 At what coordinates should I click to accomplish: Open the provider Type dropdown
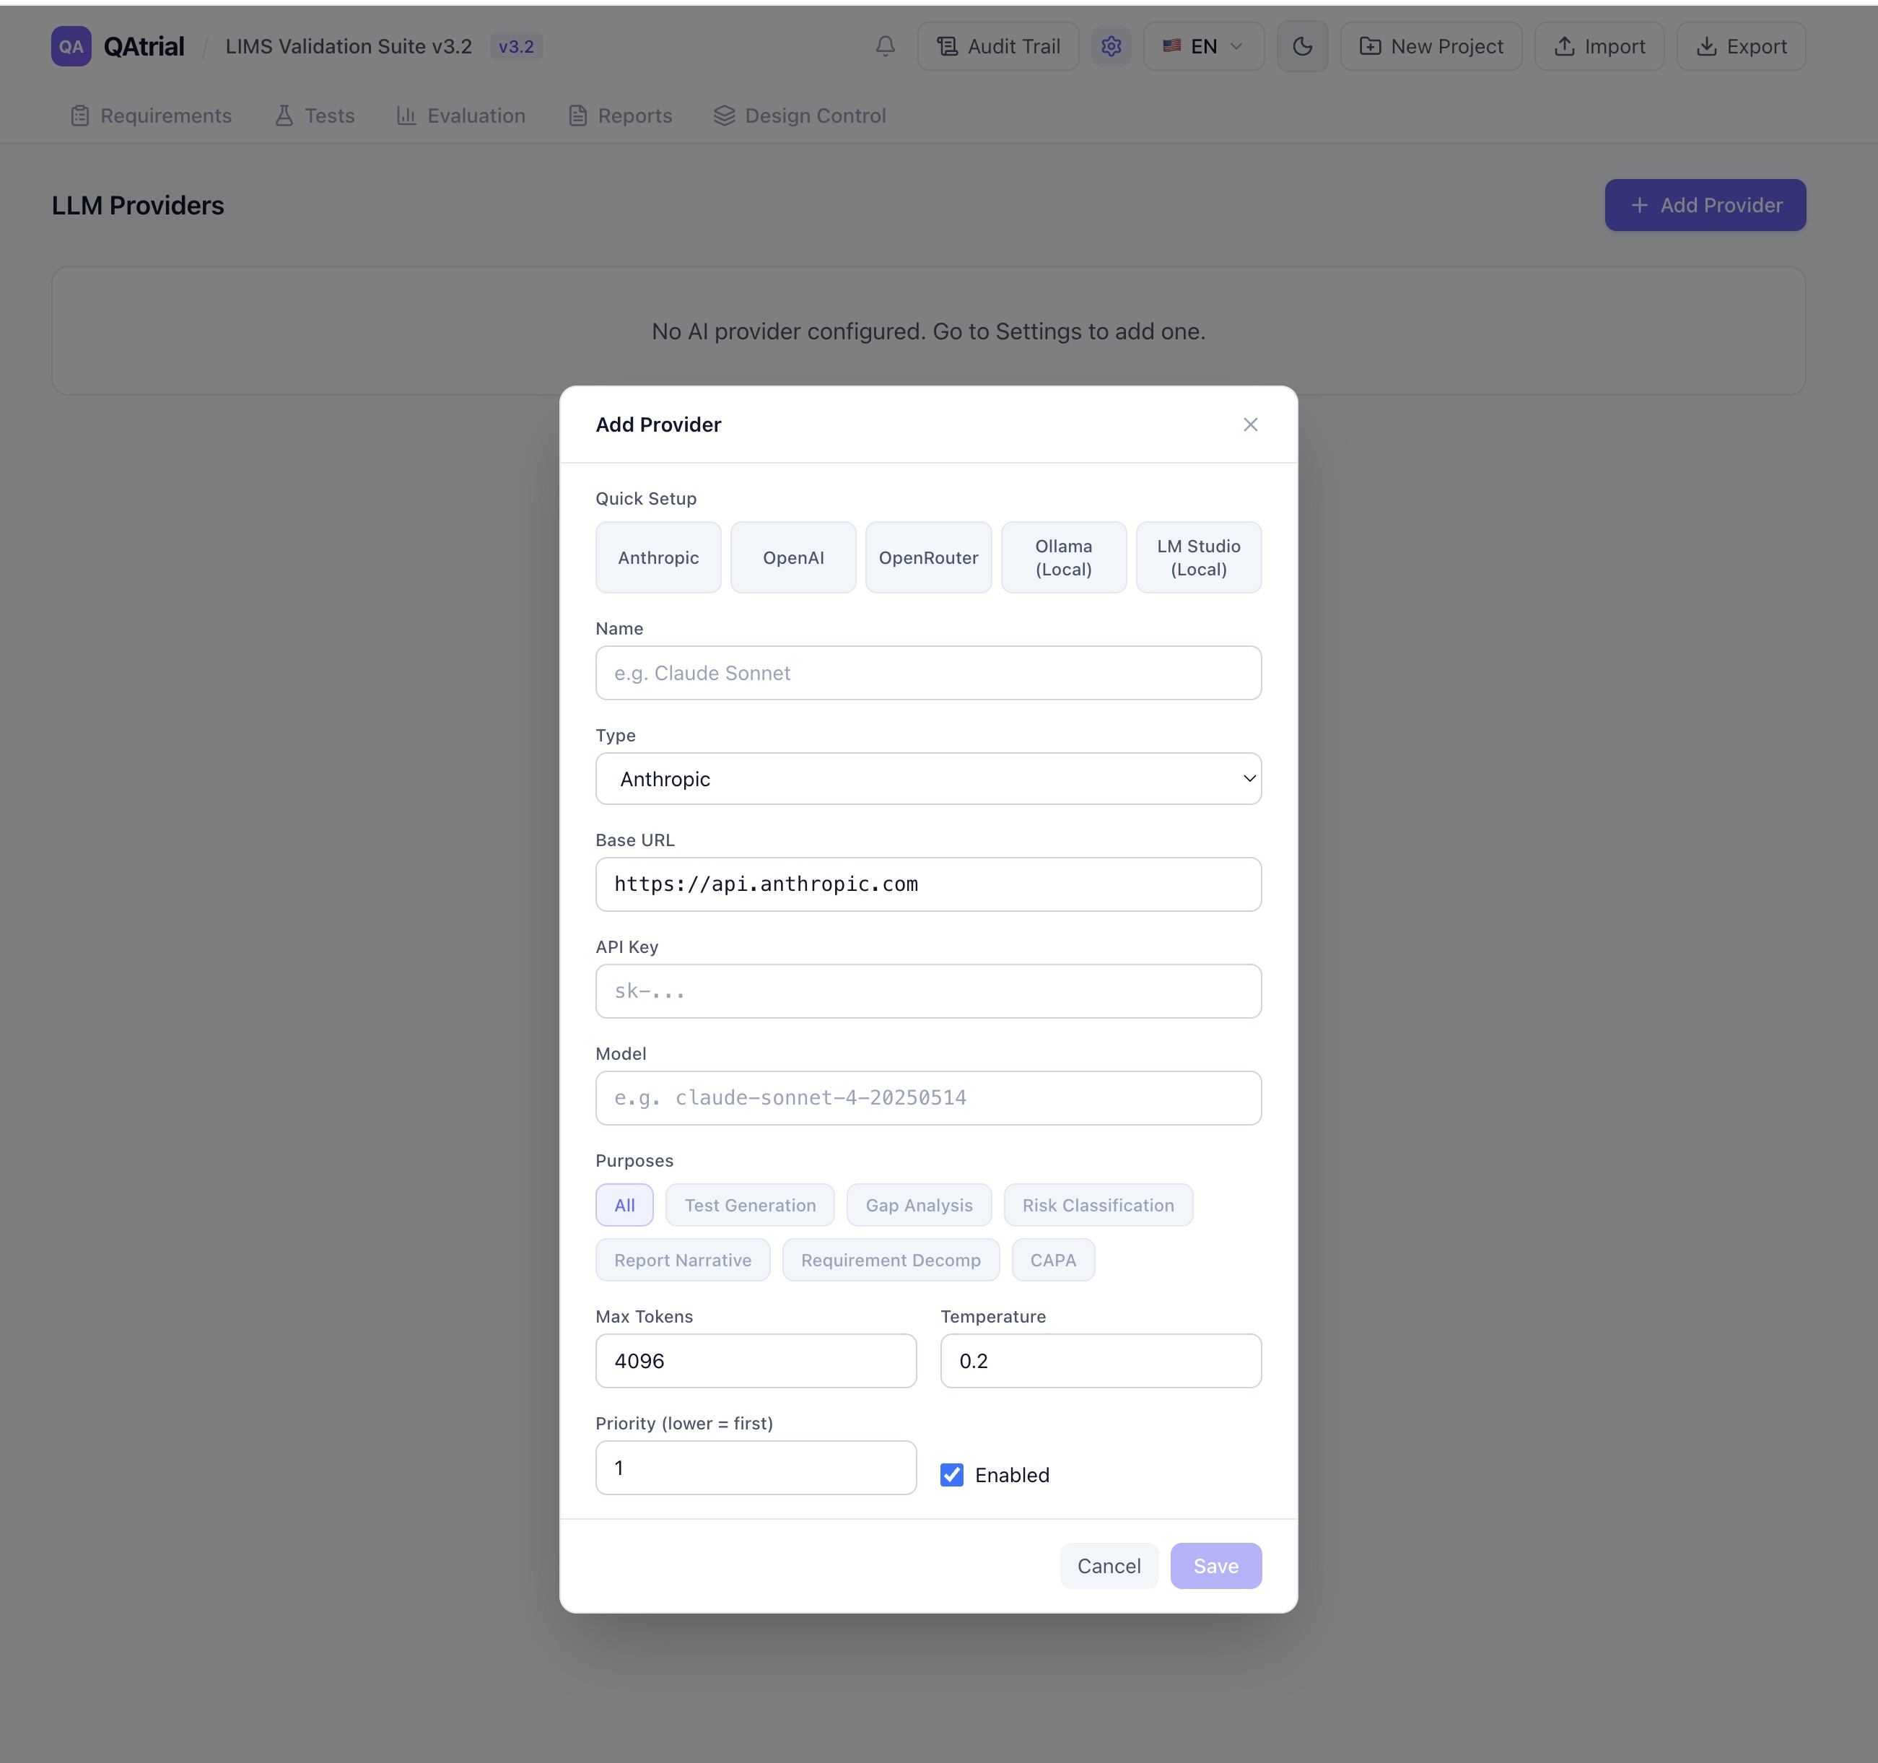927,780
